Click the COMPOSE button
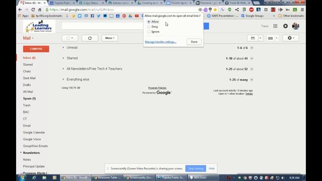The height and width of the screenshot is (181, 322). coord(36,49)
